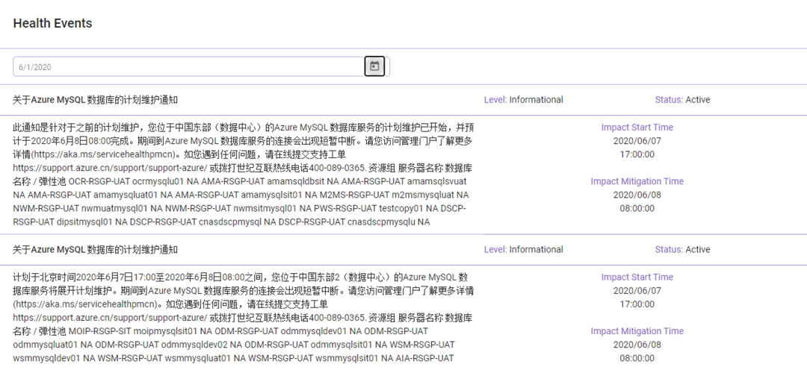This screenshot has width=807, height=370.
Task: Click Status: Active in first event
Action: pos(682,100)
